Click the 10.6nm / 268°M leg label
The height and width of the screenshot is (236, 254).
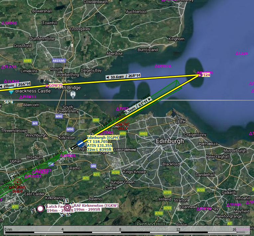tap(123, 76)
